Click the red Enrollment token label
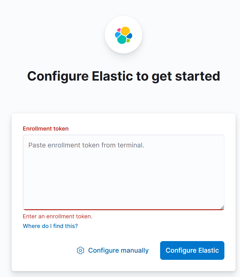 tap(46, 128)
